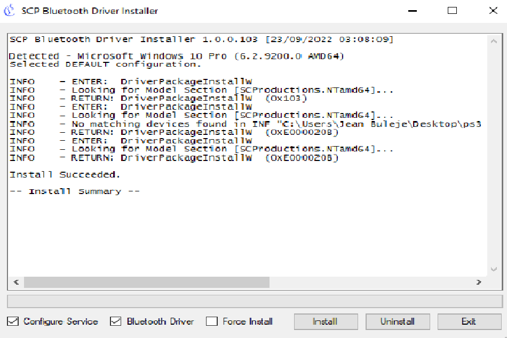Screen dimensions: 507x338
Task: Click the vertical scrollbar up arrow
Action: click(x=494, y=41)
